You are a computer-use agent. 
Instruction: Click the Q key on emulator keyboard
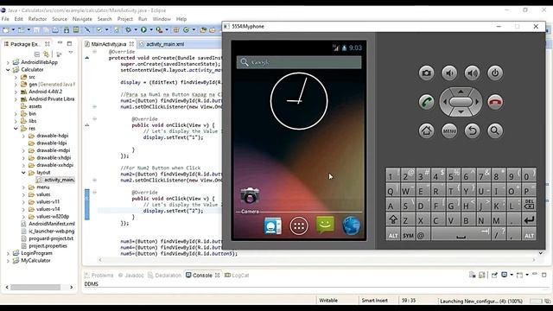coord(392,190)
